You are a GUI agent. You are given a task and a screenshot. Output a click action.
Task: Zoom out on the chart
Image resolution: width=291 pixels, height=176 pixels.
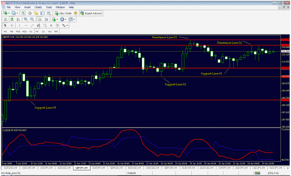32,19
